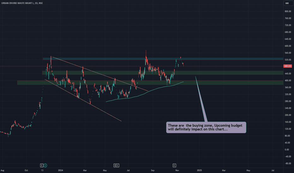Click the right of the paired earnings markers

118,165
